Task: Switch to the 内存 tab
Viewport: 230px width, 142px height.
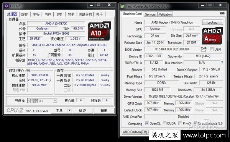Action: click(x=48, y=15)
